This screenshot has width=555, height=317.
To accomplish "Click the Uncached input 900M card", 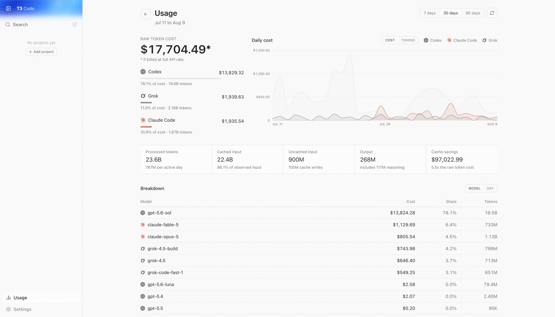I will (x=319, y=159).
